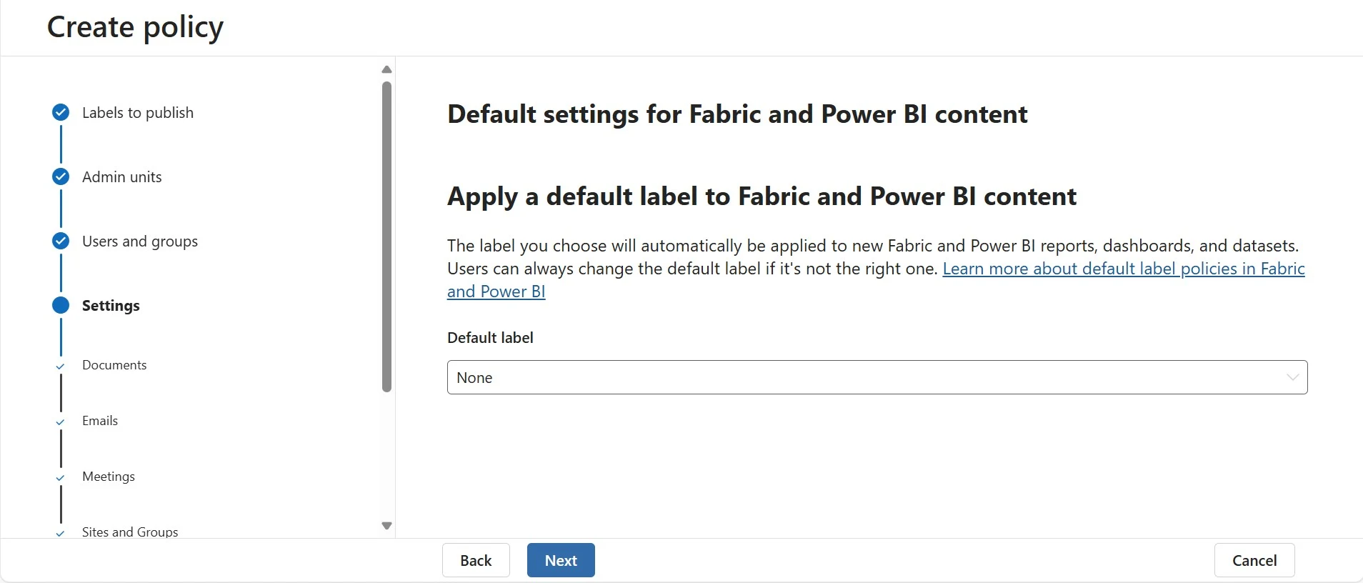Click the sidebar scroll up arrow
This screenshot has width=1363, height=583.
[386, 69]
